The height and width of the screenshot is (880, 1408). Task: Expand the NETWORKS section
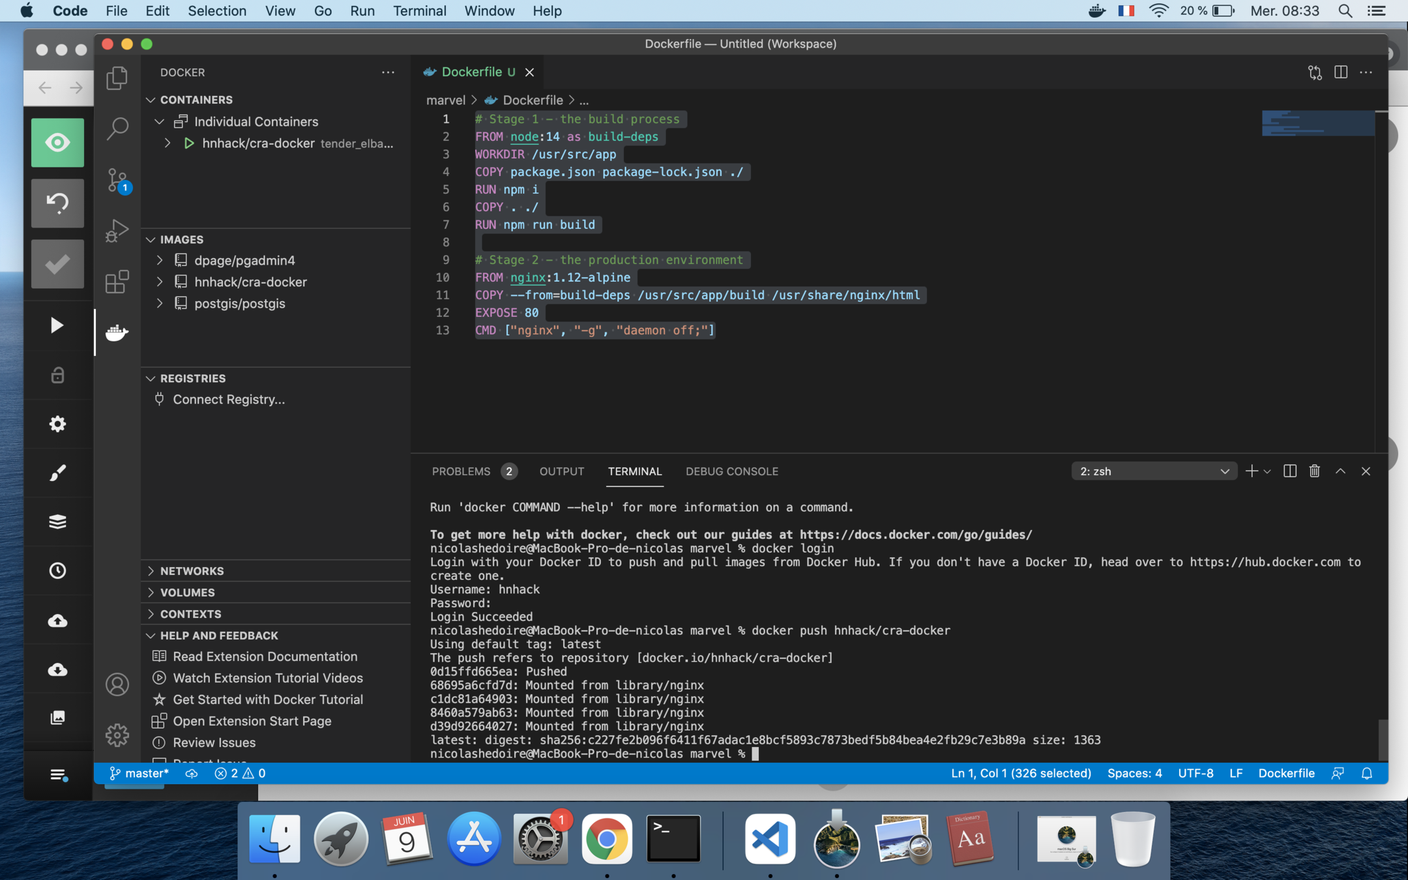[192, 571]
